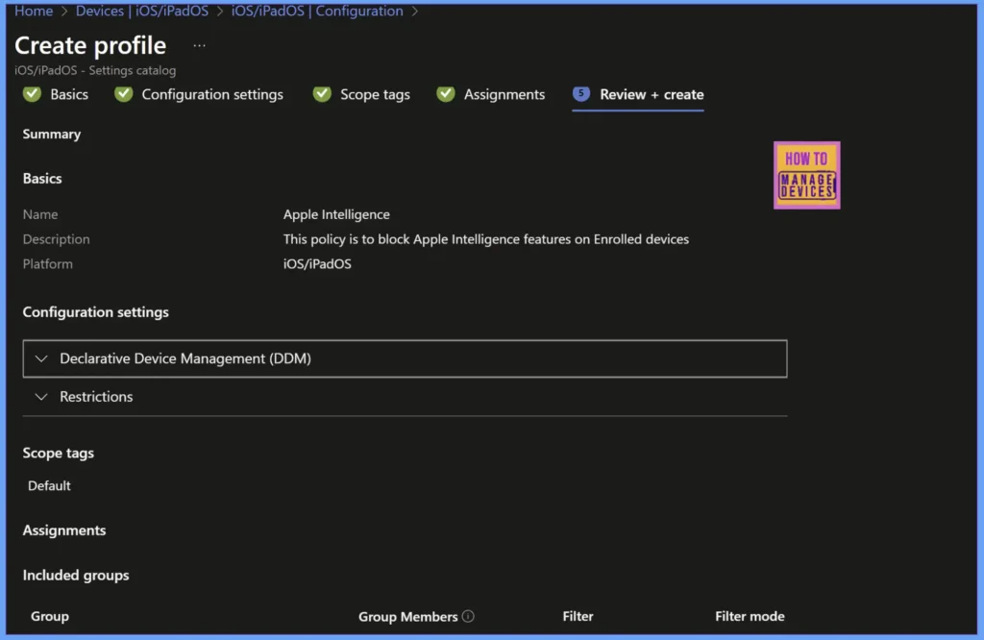Collapse the Declarative Device Management (DDM) section
The width and height of the screenshot is (984, 640).
pyautogui.click(x=405, y=358)
